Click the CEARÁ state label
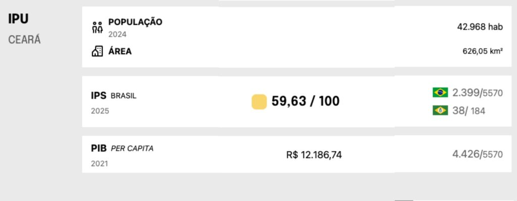This screenshot has height=201, width=517. click(24, 40)
